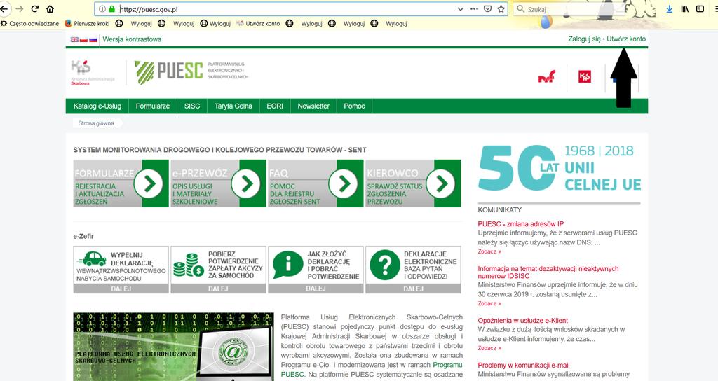The image size is (718, 381).
Task: Click DALEJ under Jak złożyć deklarację
Action: pos(316,289)
